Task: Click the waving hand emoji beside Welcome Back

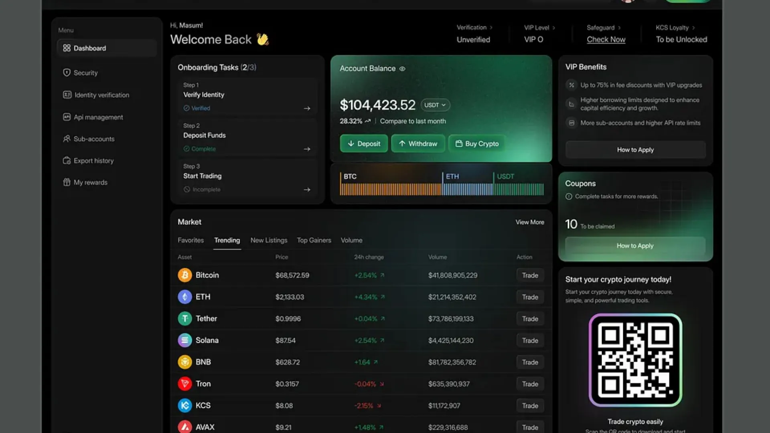Action: tap(263, 39)
